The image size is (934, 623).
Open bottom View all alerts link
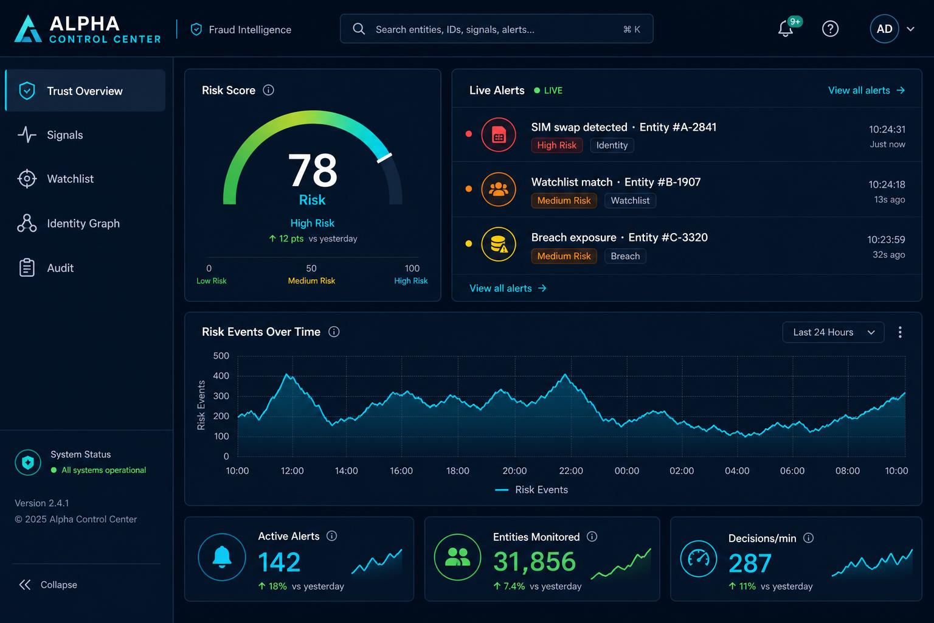click(508, 288)
